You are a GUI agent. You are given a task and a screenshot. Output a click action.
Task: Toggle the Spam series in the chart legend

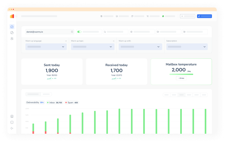pyautogui.click(x=72, y=103)
